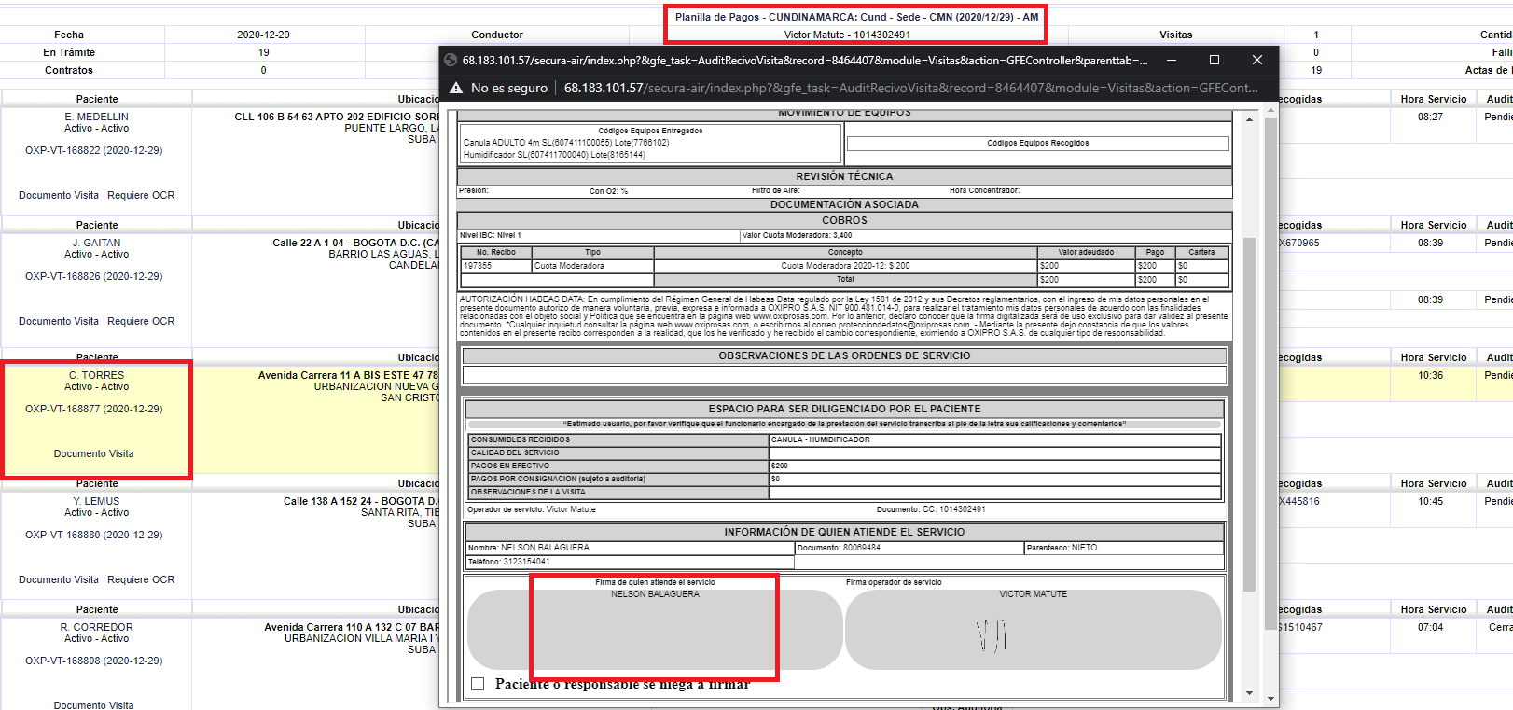Viewport: 1513px width, 710px height.
Task: Click patient name C. TORRES
Action: [97, 375]
